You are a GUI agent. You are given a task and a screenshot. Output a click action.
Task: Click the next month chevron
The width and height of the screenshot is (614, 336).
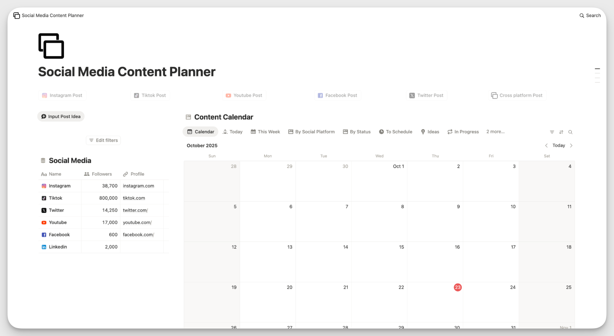click(571, 145)
